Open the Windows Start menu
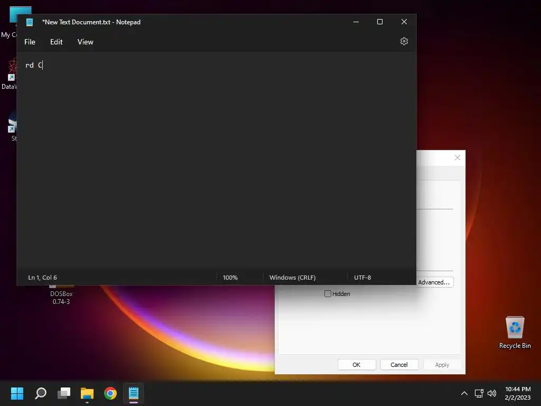The height and width of the screenshot is (406, 541). pyautogui.click(x=17, y=393)
